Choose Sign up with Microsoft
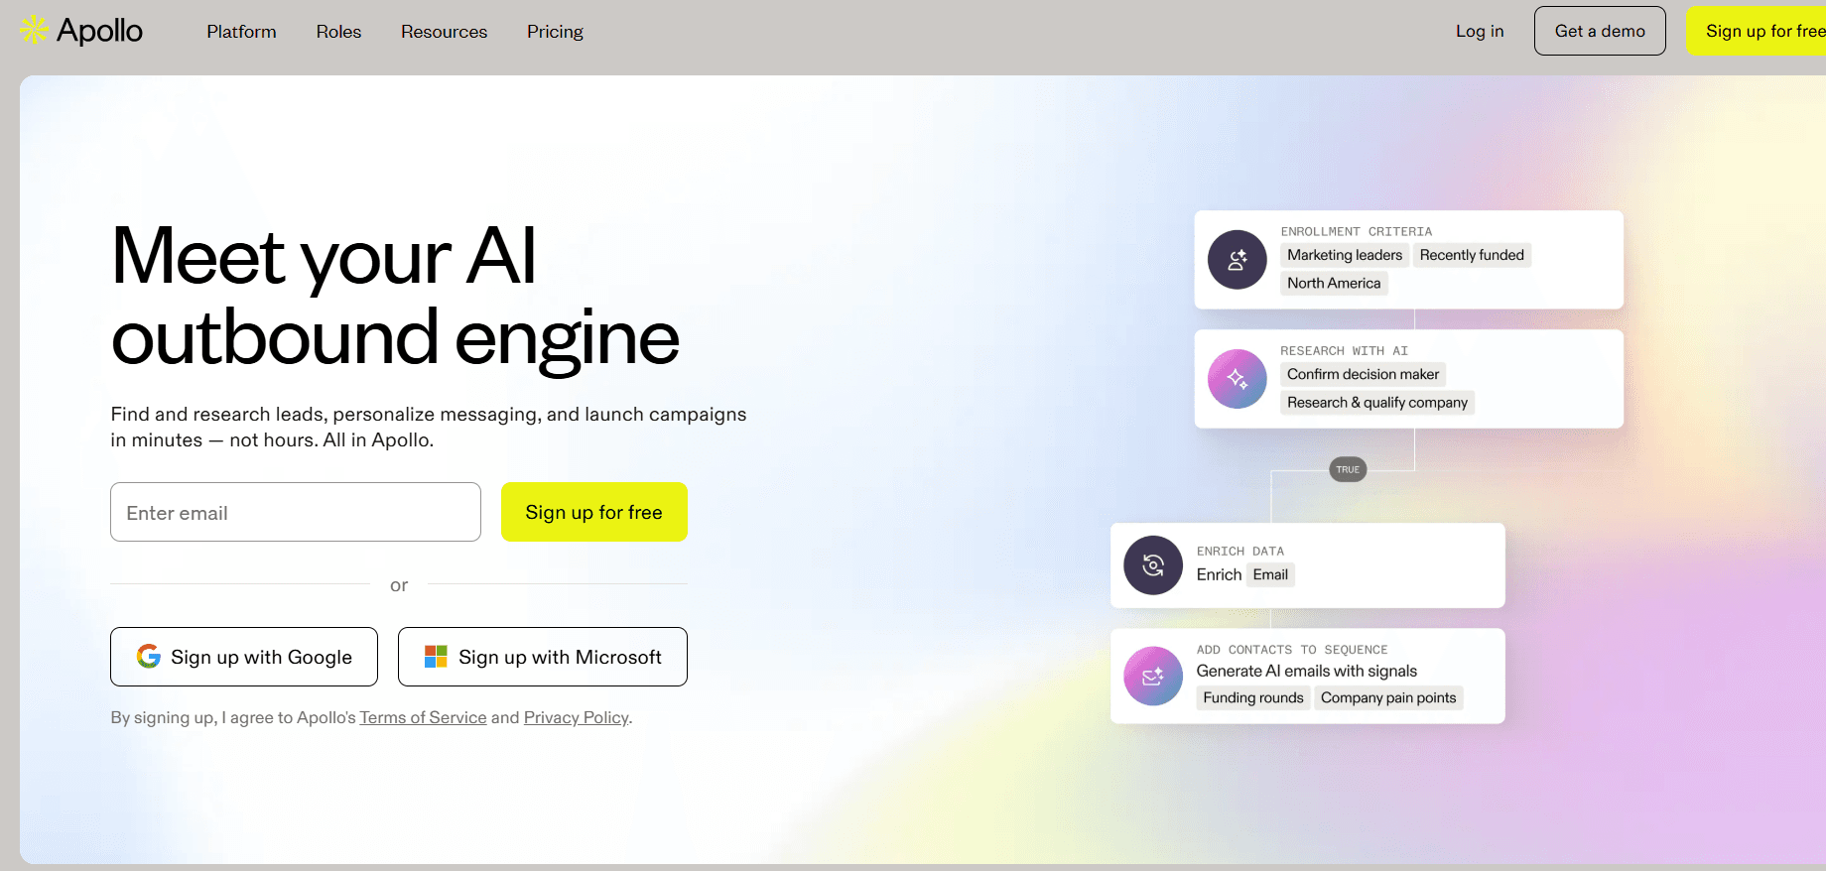 point(543,657)
